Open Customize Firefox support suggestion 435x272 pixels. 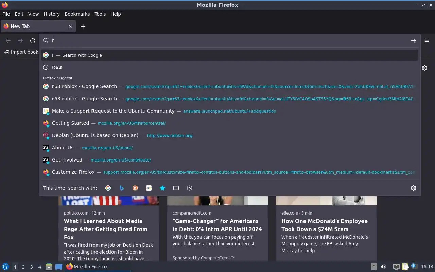click(x=230, y=172)
